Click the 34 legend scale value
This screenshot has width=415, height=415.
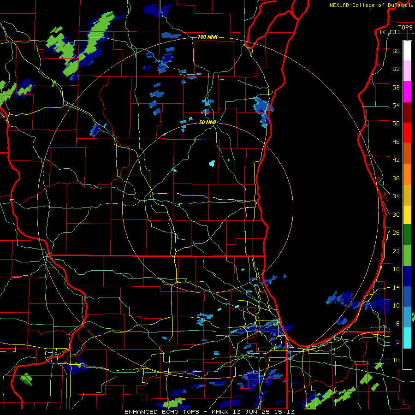pos(396,196)
